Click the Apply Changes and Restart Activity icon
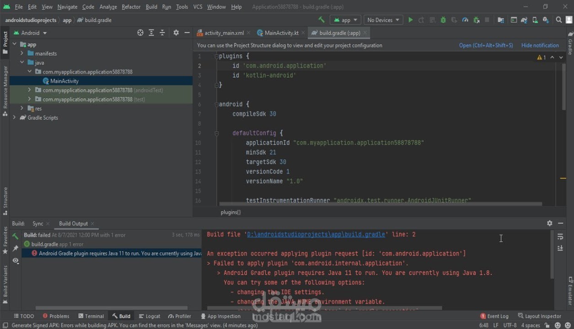This screenshot has width=574, height=329. pos(421,20)
